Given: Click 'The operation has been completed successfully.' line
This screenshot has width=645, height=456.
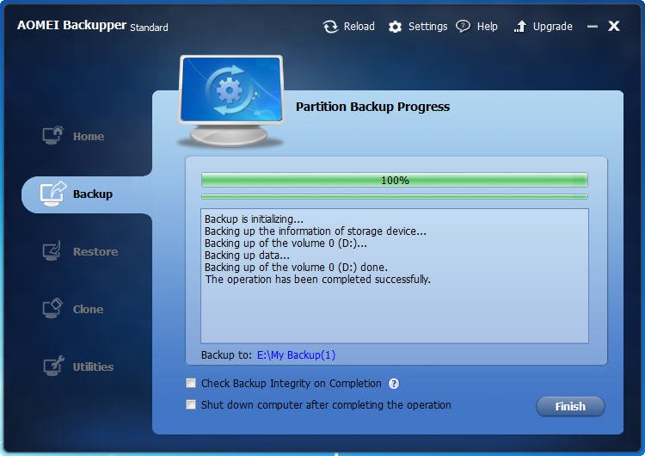Looking at the screenshot, I should click(318, 280).
